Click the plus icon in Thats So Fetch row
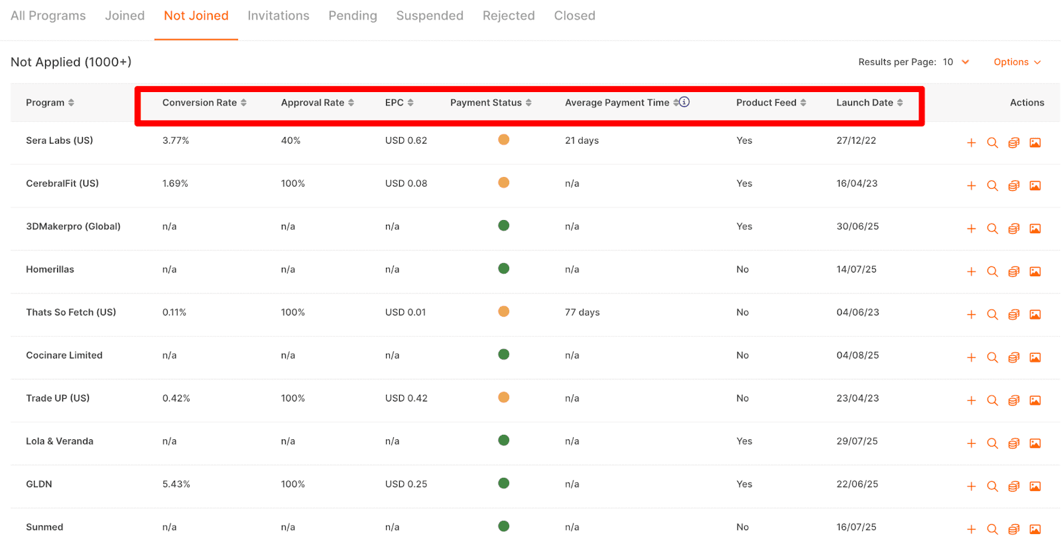The width and height of the screenshot is (1061, 548). point(971,315)
